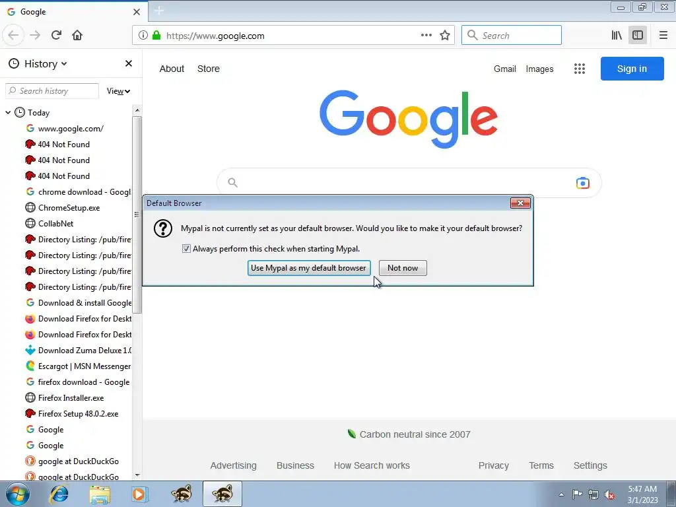Bookmark this page with the star

[445, 36]
